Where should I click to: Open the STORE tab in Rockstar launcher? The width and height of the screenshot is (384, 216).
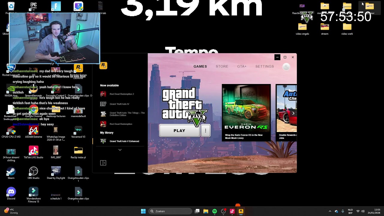222,67
